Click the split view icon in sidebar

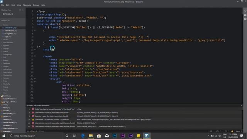(x=23, y=10)
